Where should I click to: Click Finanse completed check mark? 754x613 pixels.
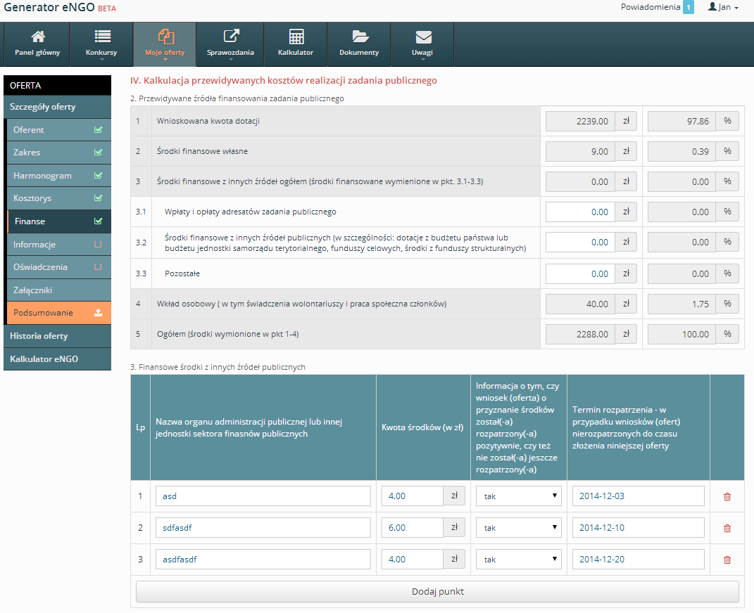[x=98, y=221]
